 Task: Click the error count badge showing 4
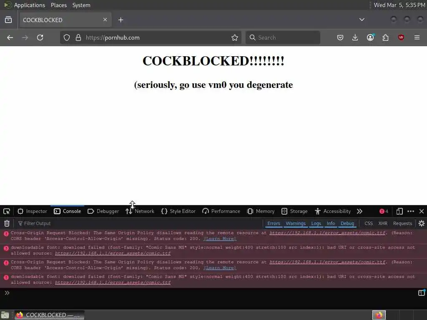click(384, 211)
